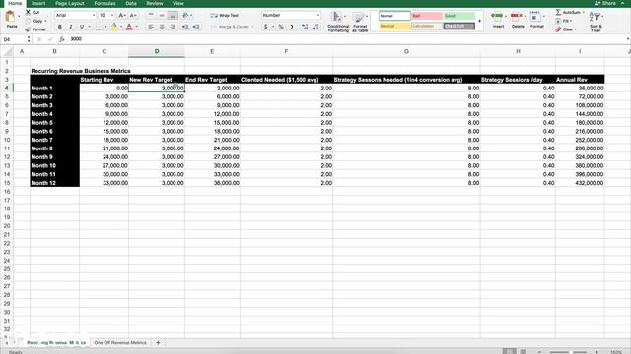Open Conditional Formatting menu
631x354 pixels.
(338, 22)
